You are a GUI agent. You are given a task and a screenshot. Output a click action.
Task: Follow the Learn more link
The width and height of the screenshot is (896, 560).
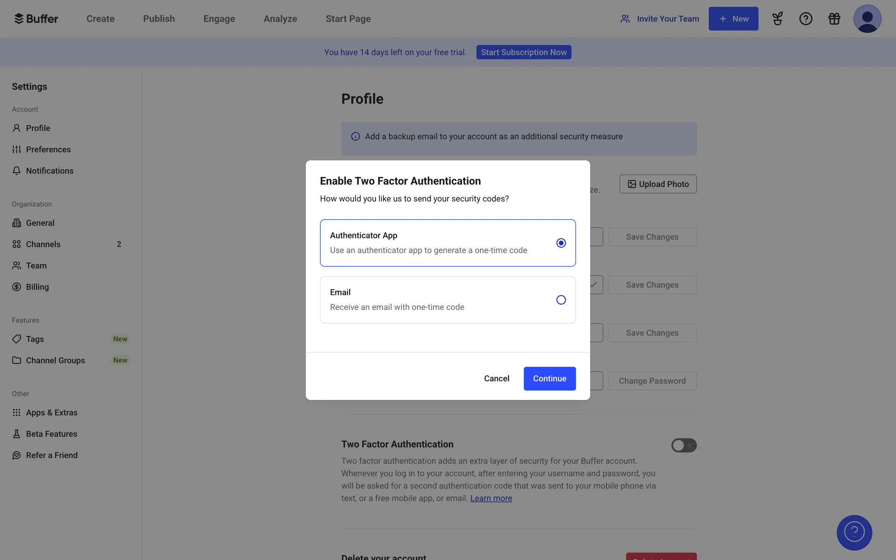coord(491,498)
